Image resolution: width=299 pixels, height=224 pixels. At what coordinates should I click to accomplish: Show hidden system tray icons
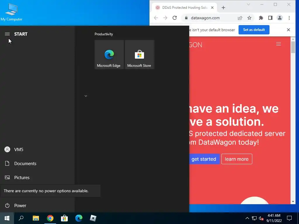tap(247, 218)
